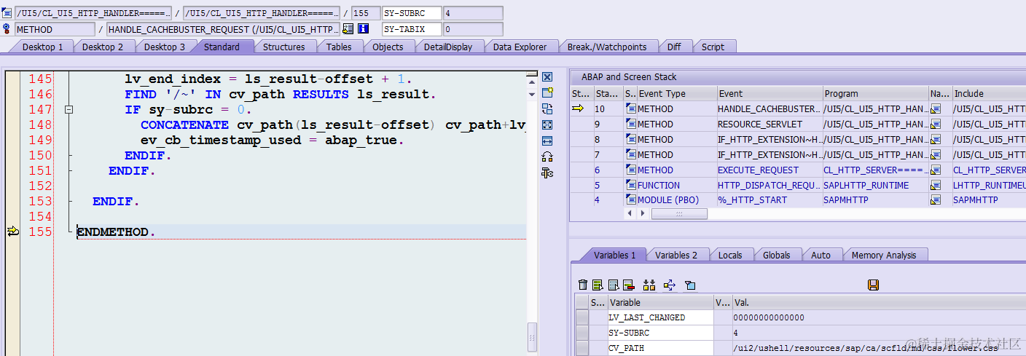
Task: Click the navigate icon next to HANDLE_CACHEBUSTER_REQUEST field
Action: [x=348, y=29]
